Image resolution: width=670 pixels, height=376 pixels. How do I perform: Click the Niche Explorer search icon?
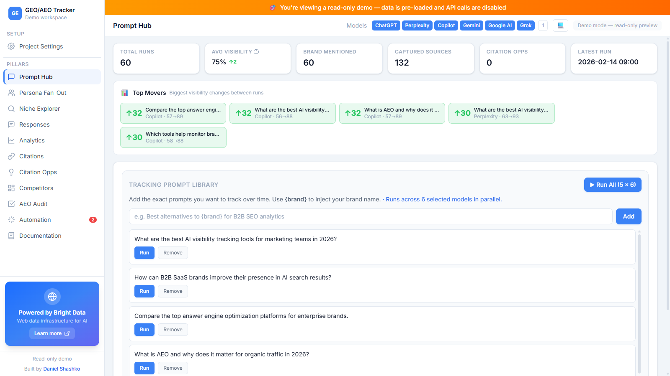pyautogui.click(x=11, y=109)
